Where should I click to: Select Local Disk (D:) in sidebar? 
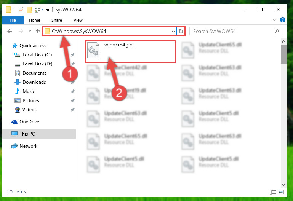tap(37, 64)
